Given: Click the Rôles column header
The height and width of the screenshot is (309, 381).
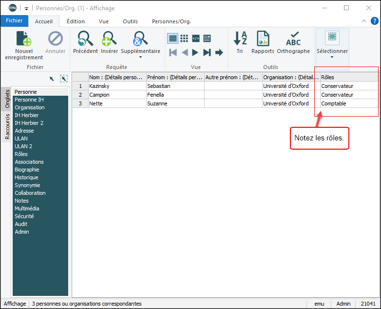Looking at the screenshot, I should point(348,77).
